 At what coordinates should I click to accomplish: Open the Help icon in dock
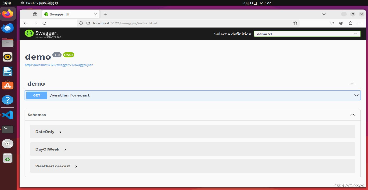click(x=8, y=100)
